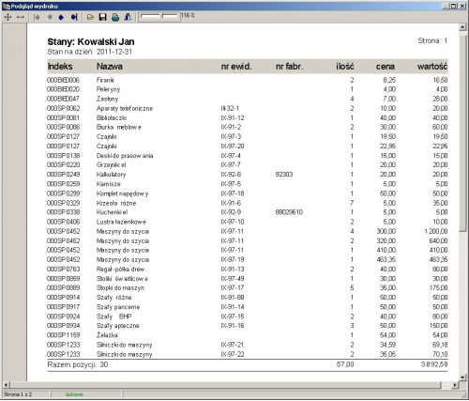Click the vertical scrollbar down arrow

pyautogui.click(x=462, y=377)
